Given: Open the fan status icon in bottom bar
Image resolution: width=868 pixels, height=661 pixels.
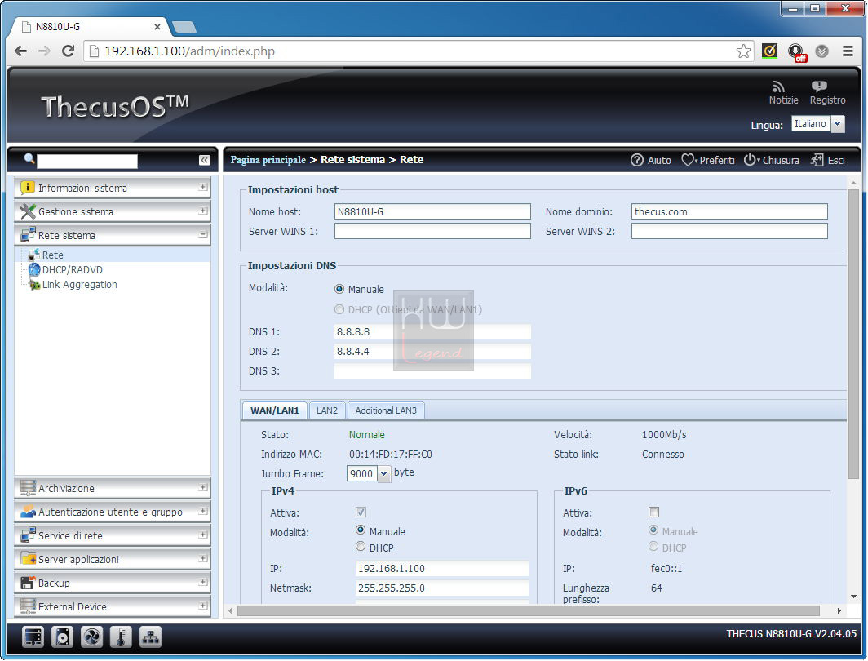Looking at the screenshot, I should pos(91,637).
